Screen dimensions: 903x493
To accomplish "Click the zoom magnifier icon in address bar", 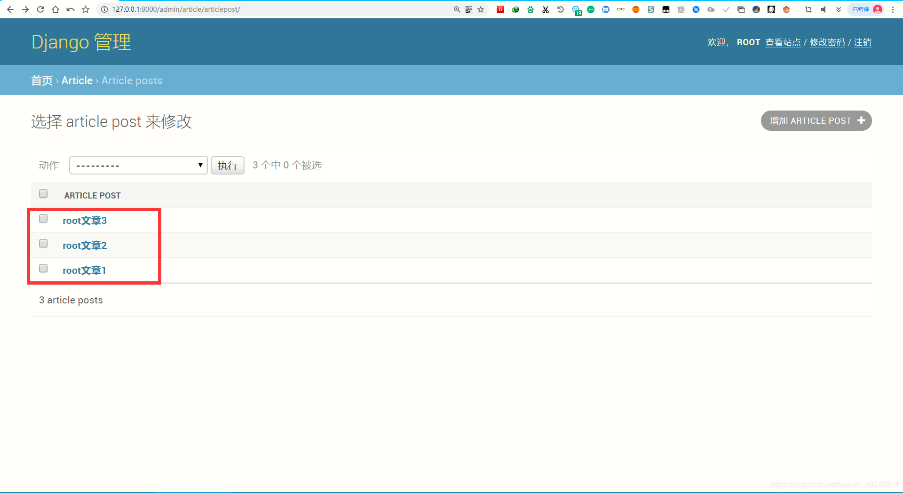I will (x=457, y=9).
